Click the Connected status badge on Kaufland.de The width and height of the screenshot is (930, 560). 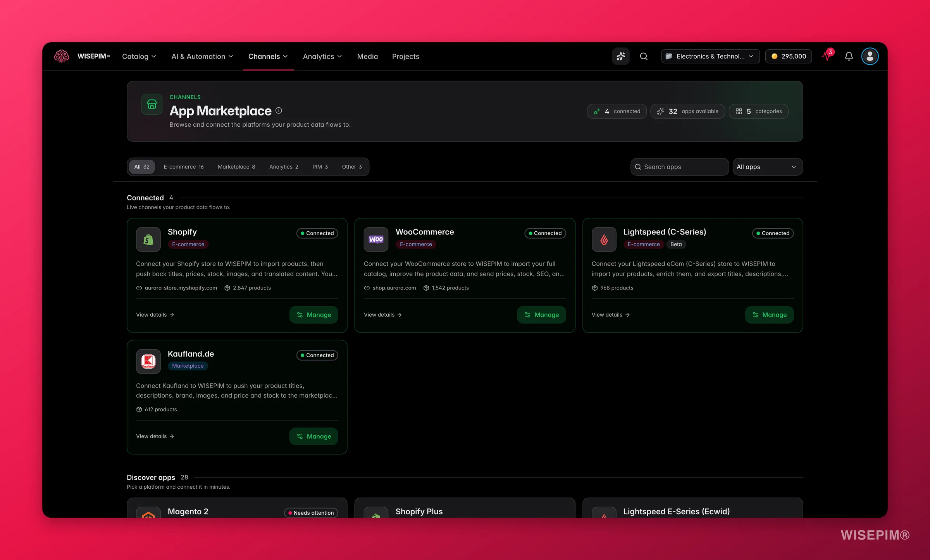(x=317, y=355)
